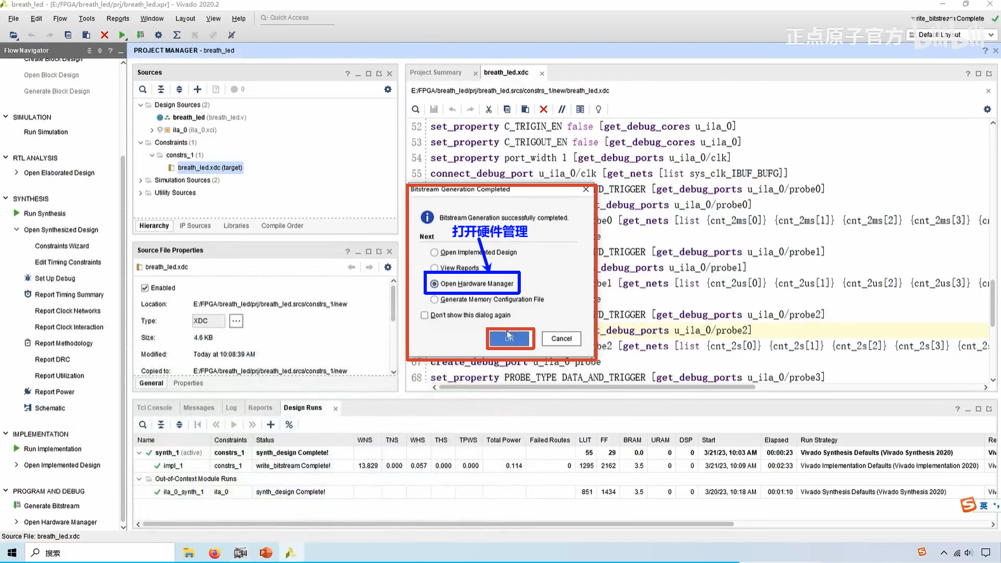Image resolution: width=1001 pixels, height=563 pixels.
Task: Open the Tools menu
Action: coord(86,18)
